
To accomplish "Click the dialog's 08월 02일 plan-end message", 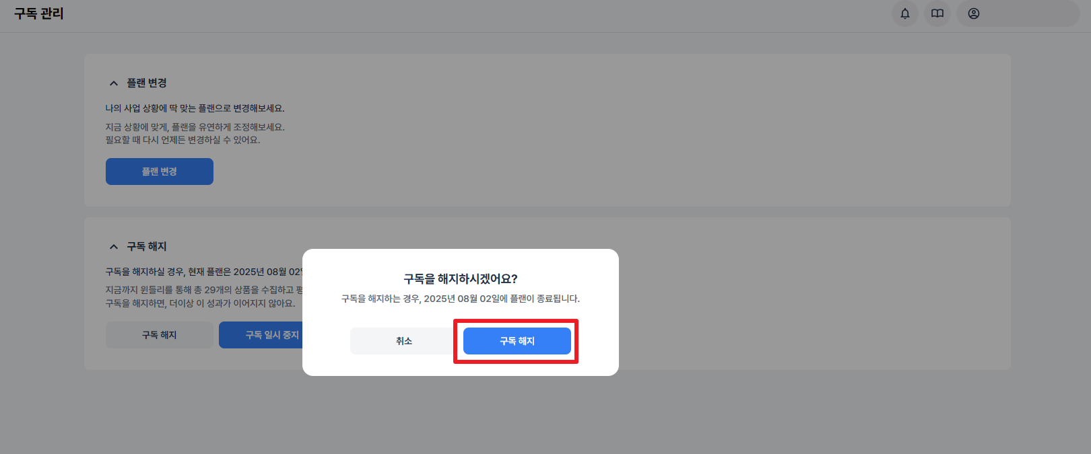I will (x=461, y=299).
